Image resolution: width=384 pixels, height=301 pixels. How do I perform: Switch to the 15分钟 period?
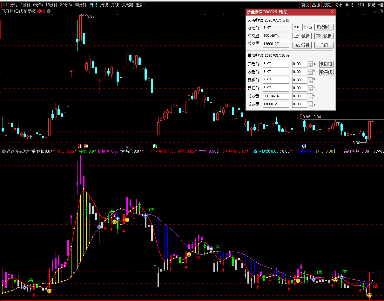point(51,5)
